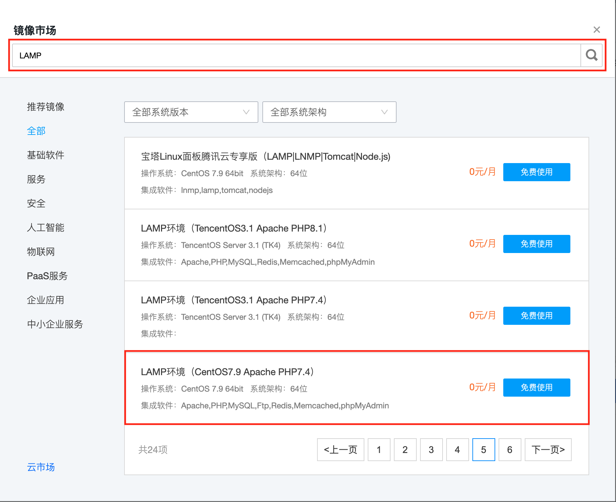Select current page 5
Image resolution: width=616 pixels, height=502 pixels.
(484, 450)
